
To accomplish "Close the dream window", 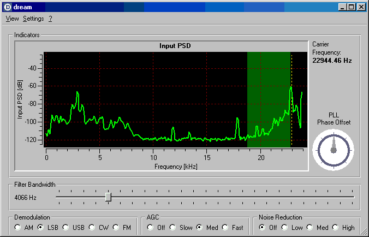I will coord(361,7).
